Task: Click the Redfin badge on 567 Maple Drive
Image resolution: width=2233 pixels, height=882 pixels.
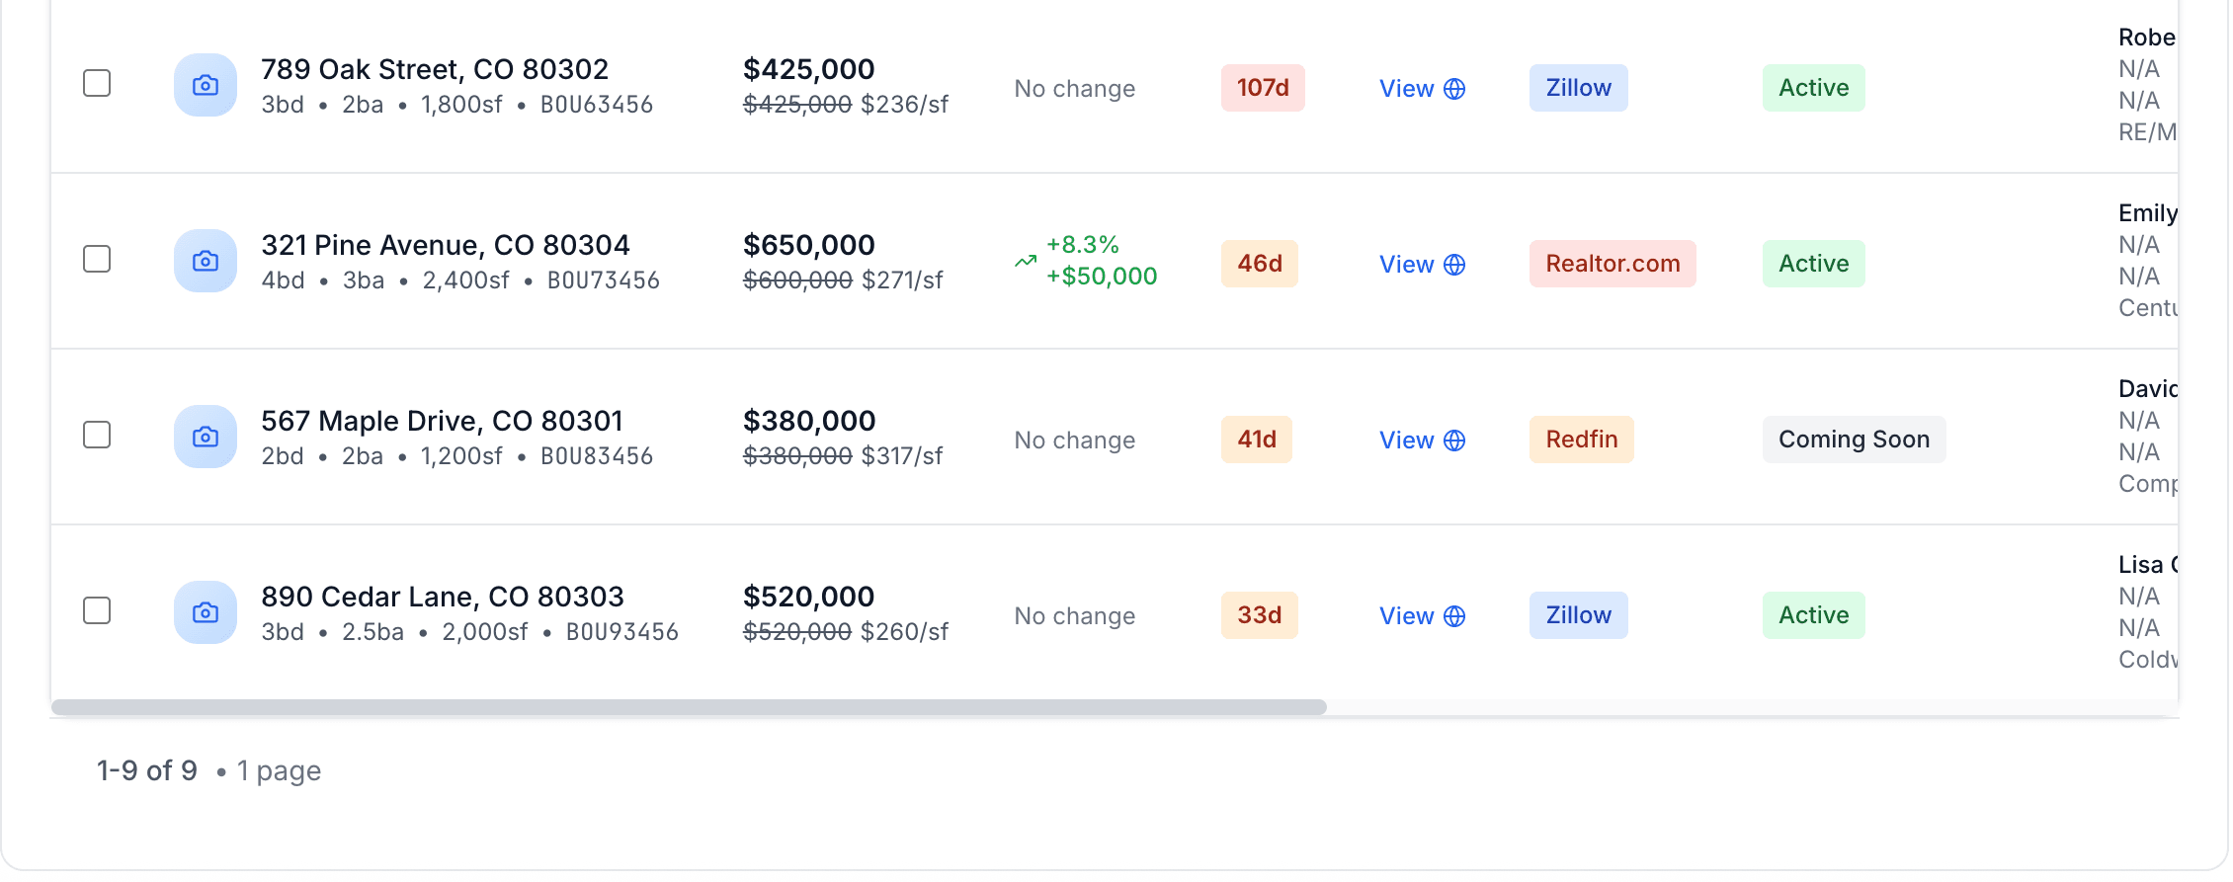Action: (x=1581, y=440)
